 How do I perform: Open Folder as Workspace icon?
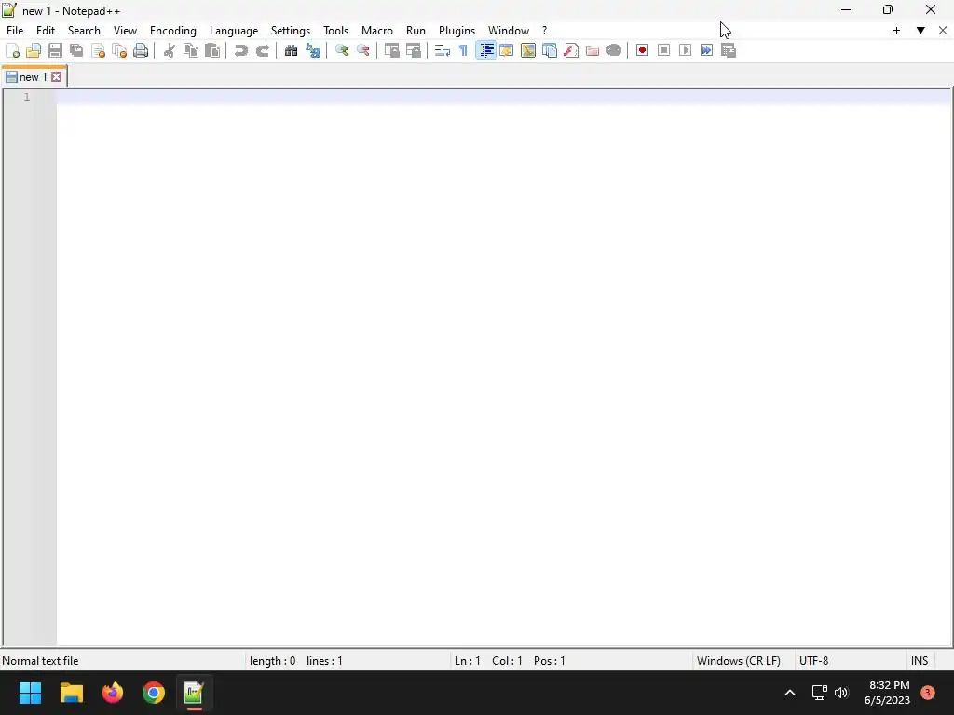tap(592, 50)
